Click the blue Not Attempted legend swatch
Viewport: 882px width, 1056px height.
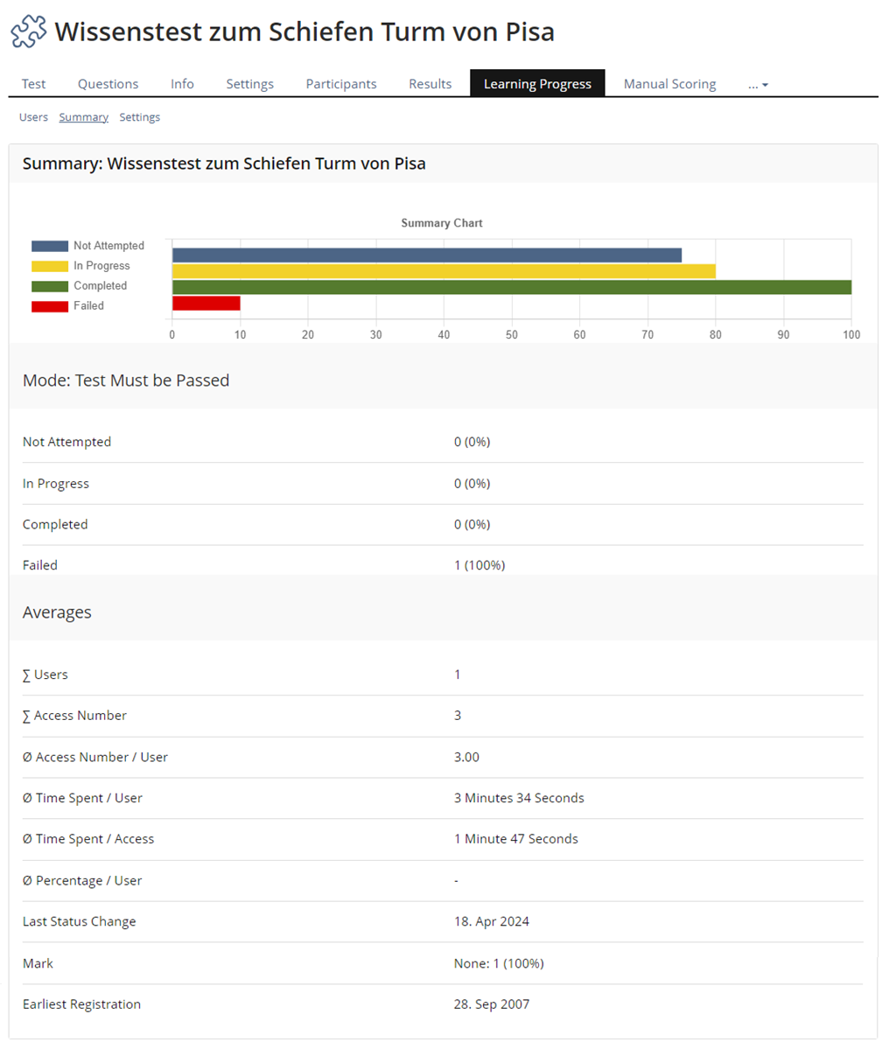pos(50,247)
